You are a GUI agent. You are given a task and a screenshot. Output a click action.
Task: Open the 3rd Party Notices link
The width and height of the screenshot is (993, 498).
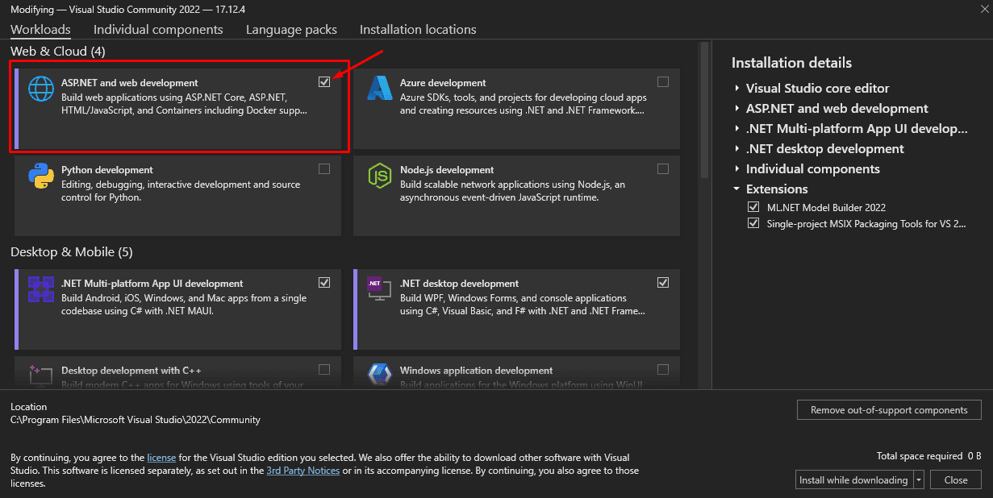(x=302, y=470)
